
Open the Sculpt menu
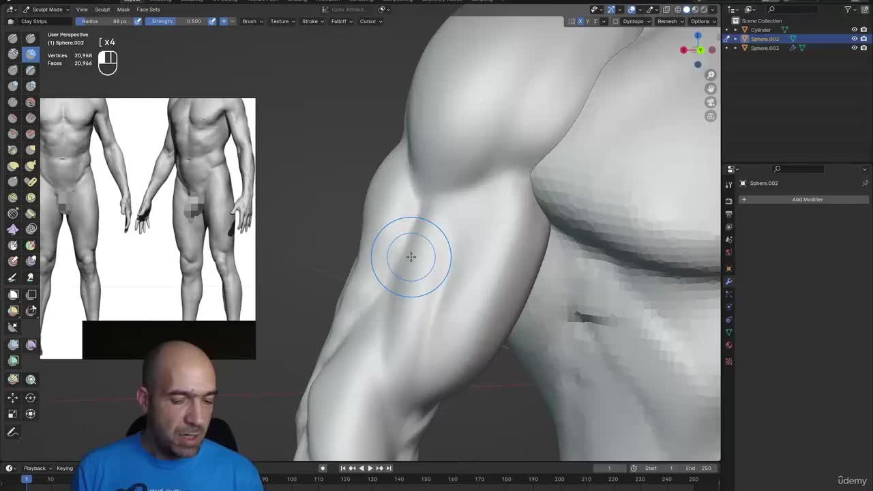coord(102,10)
